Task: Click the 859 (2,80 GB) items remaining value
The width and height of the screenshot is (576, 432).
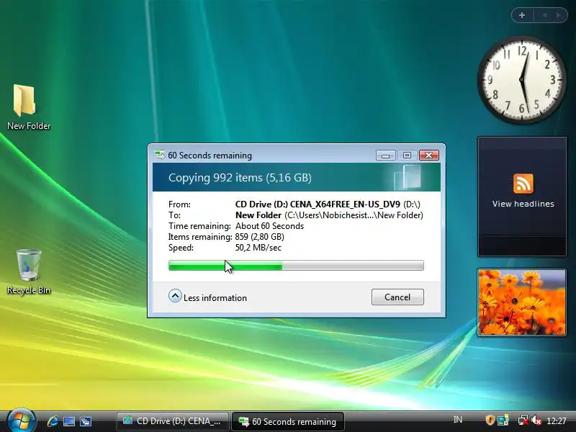Action: click(259, 237)
